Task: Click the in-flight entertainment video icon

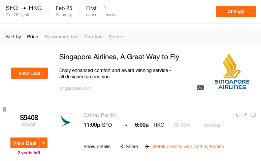Action: (x=253, y=115)
